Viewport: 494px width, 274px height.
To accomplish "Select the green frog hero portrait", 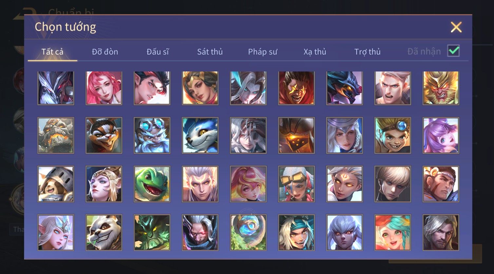I will (x=152, y=184).
